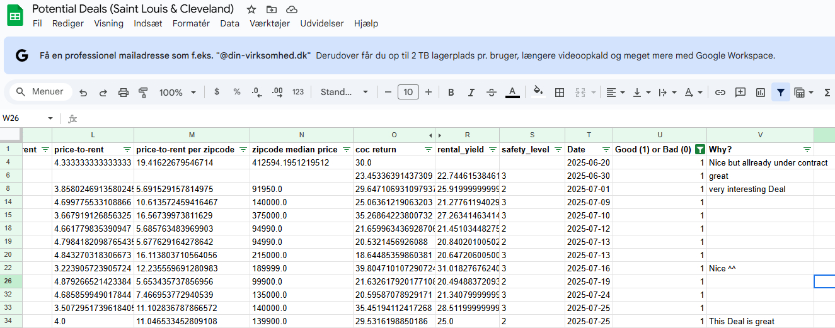Image resolution: width=835 pixels, height=328 pixels.
Task: Open filter for rental_yield column
Action: [x=493, y=150]
